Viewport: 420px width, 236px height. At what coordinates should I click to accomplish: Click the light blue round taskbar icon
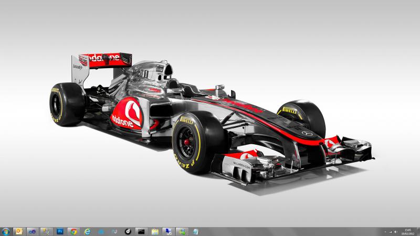pyautogui.click(x=101, y=232)
